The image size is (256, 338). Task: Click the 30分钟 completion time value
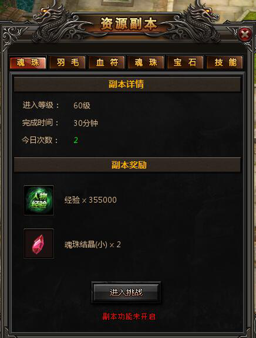coord(86,123)
